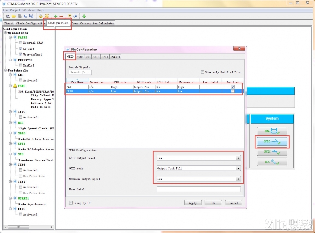Click the Apply button

(193, 203)
